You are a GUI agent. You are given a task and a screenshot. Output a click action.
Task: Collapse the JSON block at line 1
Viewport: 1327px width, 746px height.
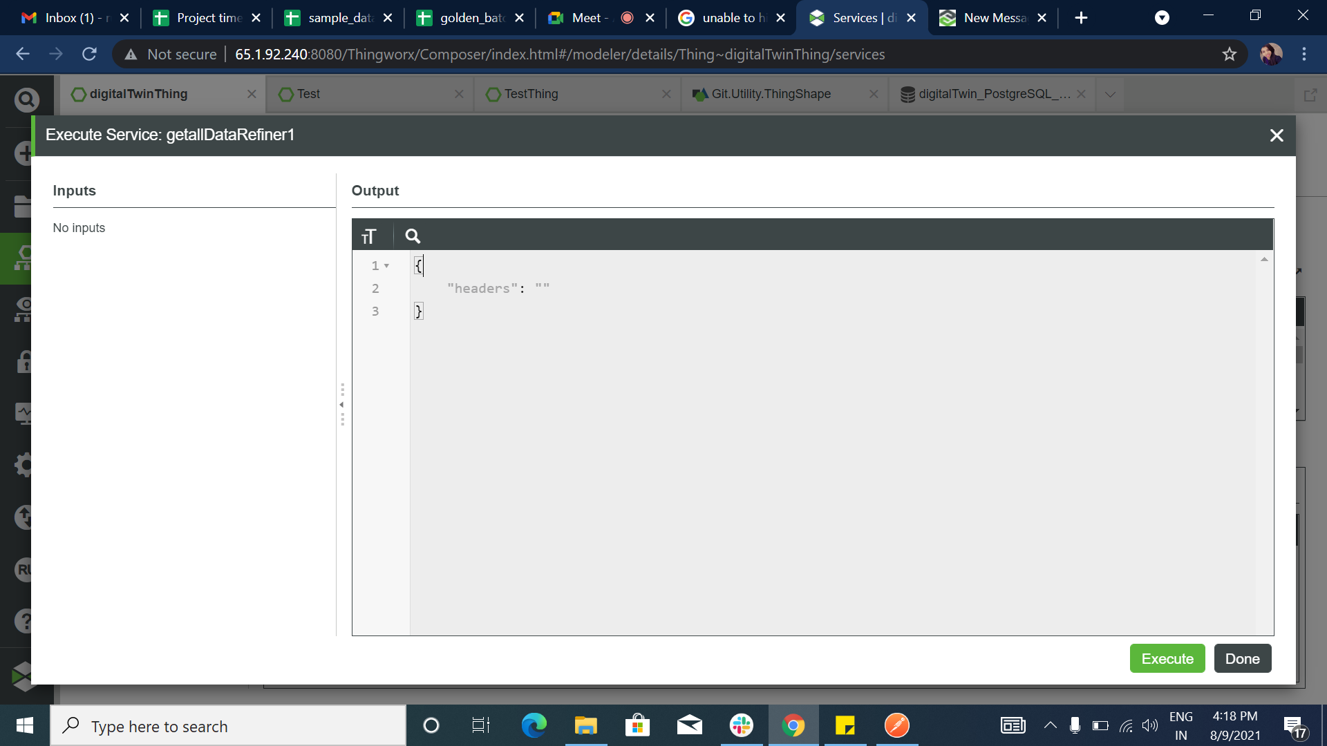(386, 265)
